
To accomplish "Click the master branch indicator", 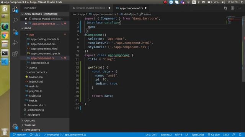I will (20, 135).
